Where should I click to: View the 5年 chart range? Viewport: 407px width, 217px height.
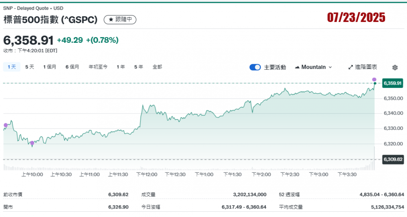coord(138,67)
